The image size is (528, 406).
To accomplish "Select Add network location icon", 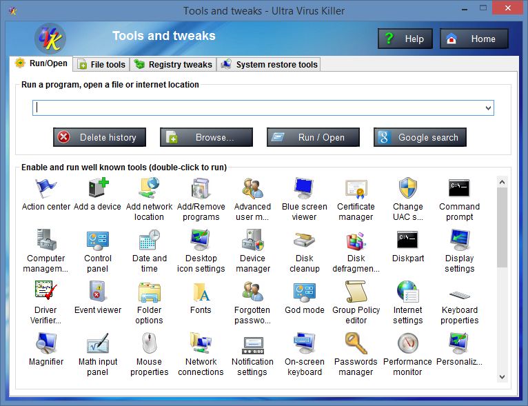I will [x=149, y=188].
